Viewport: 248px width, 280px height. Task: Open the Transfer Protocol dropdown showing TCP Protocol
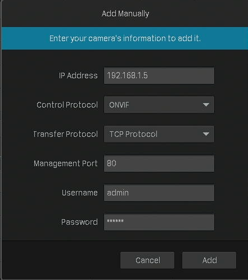click(x=159, y=134)
